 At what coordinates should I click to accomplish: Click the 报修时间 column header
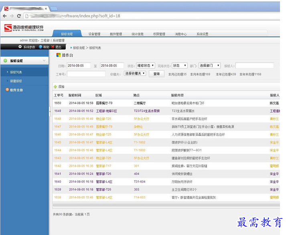pyautogui.click(x=75, y=95)
